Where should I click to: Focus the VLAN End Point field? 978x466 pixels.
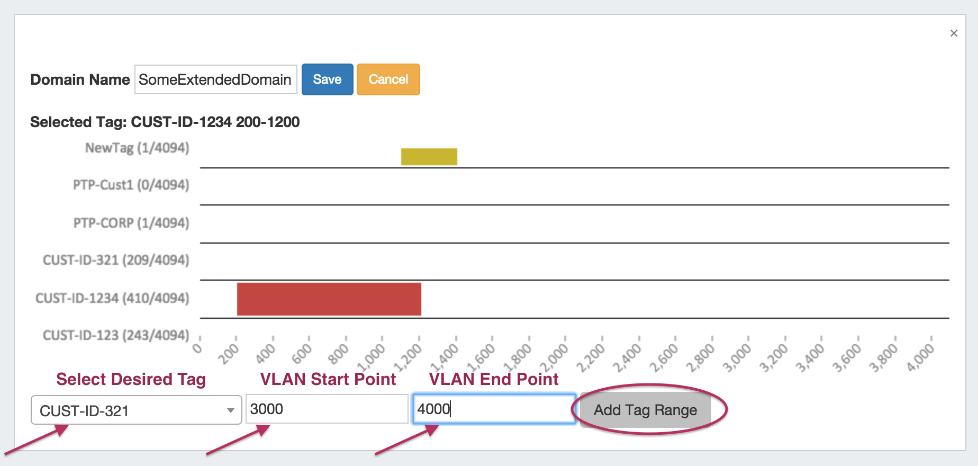click(494, 409)
